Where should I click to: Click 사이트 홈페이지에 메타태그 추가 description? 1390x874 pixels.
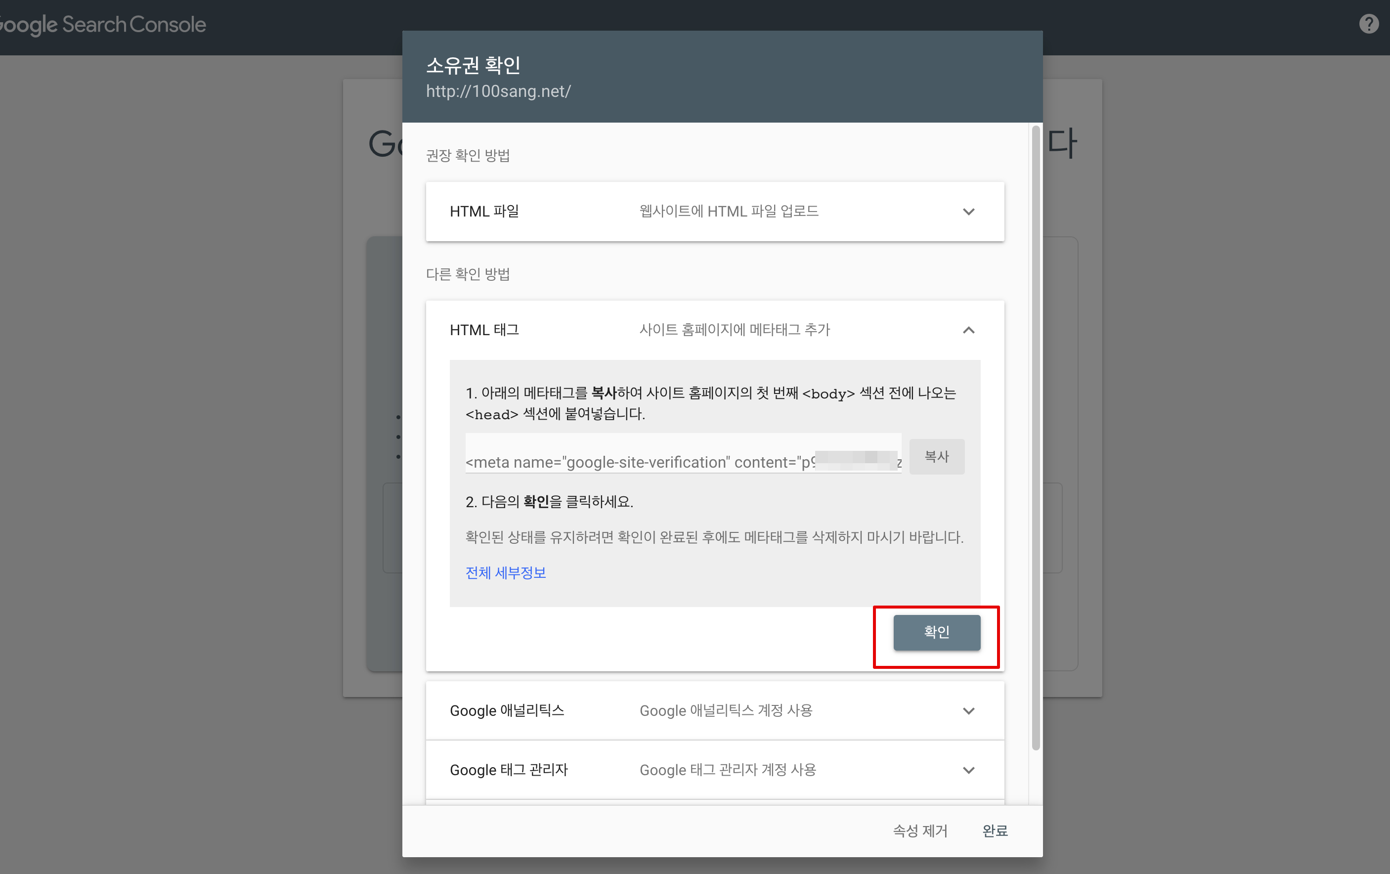734,330
